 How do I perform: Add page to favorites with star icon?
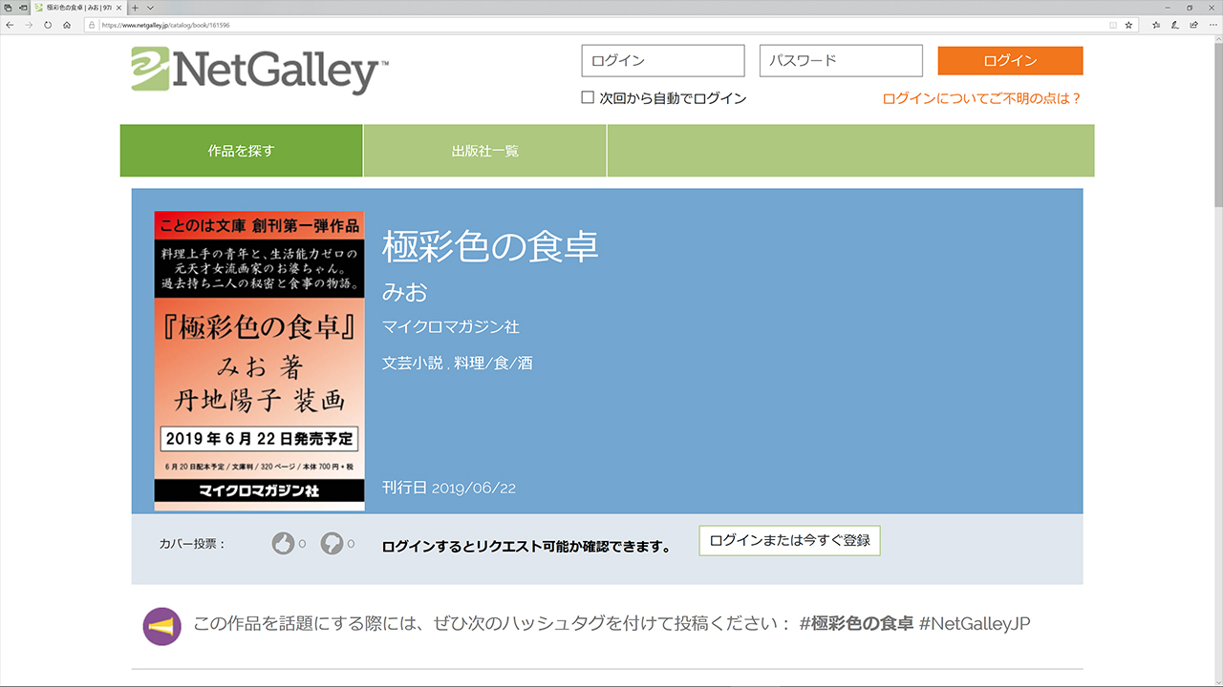pyautogui.click(x=1128, y=25)
